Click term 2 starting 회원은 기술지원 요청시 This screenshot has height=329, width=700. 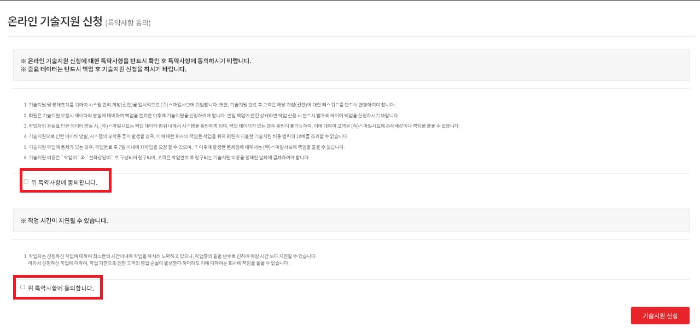(211, 116)
